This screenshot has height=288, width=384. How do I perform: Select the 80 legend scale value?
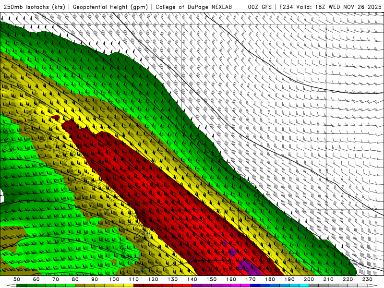(x=75, y=279)
